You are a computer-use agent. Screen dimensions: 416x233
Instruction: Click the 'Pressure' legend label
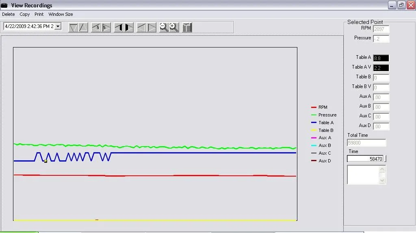pyautogui.click(x=327, y=115)
